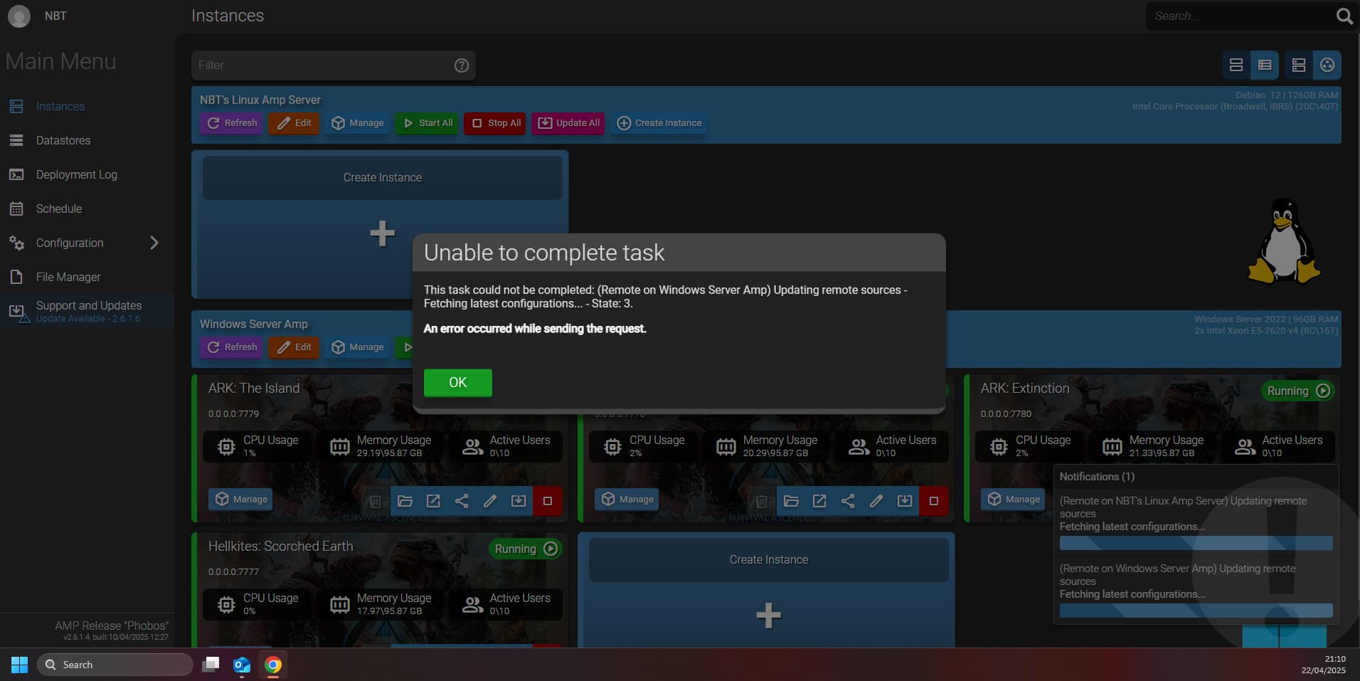
Task: Stop ARK: The Island with red square
Action: tap(548, 501)
